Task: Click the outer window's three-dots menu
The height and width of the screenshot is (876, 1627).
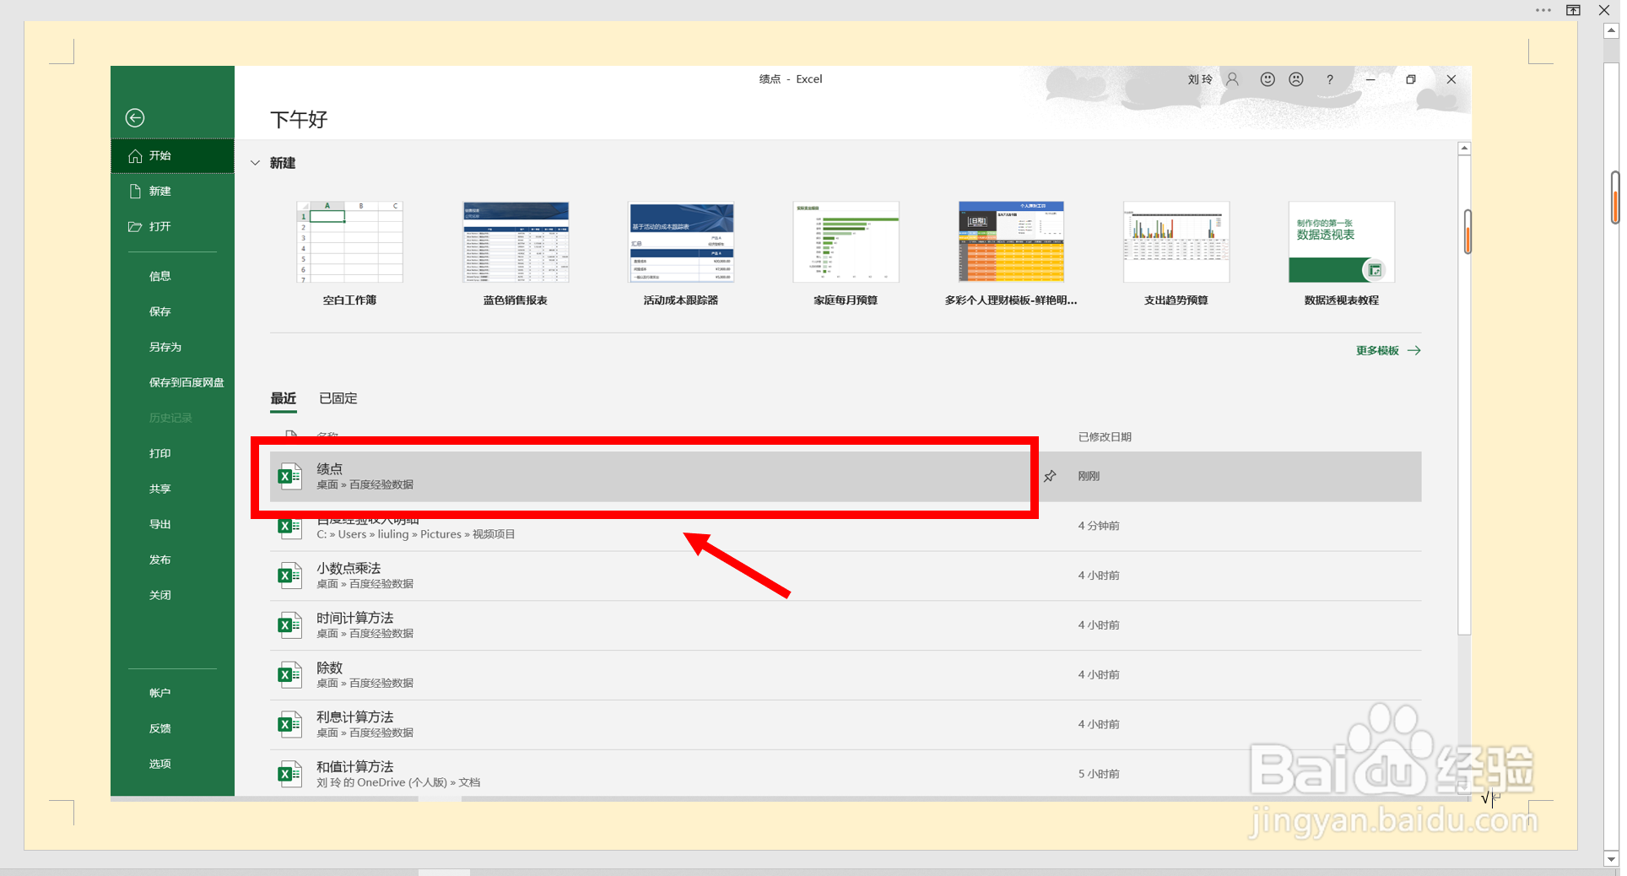Action: tap(1543, 10)
